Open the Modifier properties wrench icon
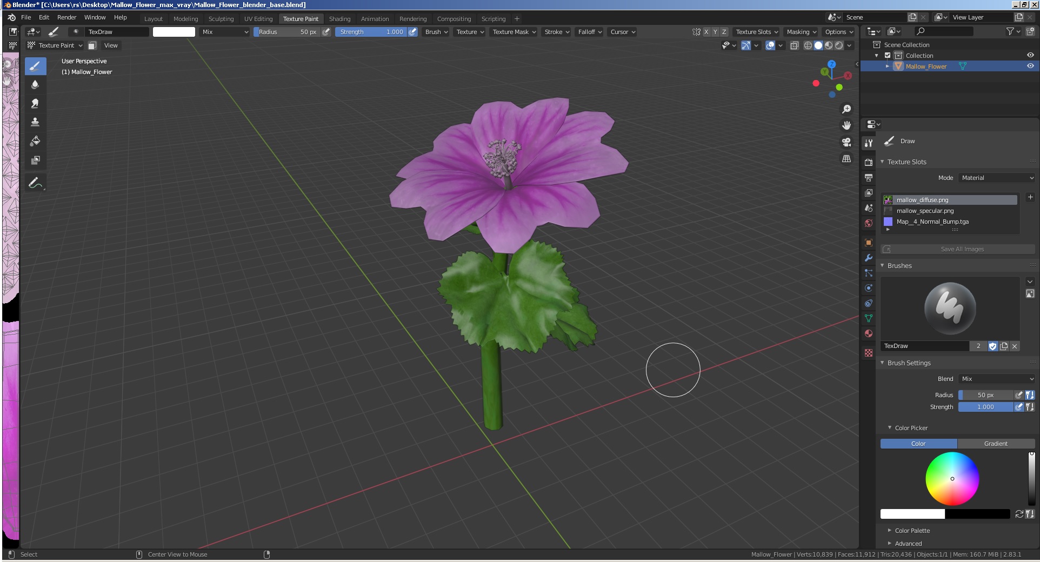Screen dimensions: 1040x562 click(869, 258)
